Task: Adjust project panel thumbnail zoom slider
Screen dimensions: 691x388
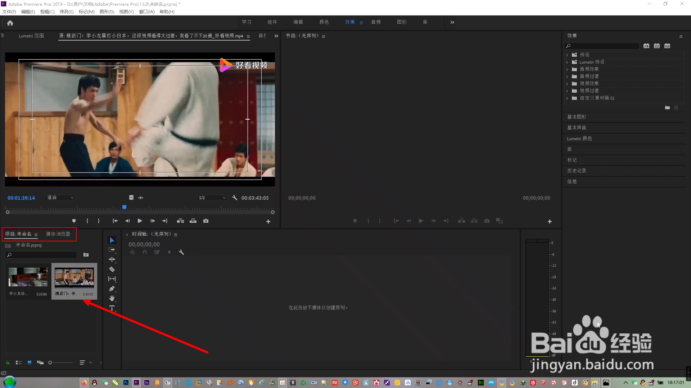Action: (x=60, y=362)
